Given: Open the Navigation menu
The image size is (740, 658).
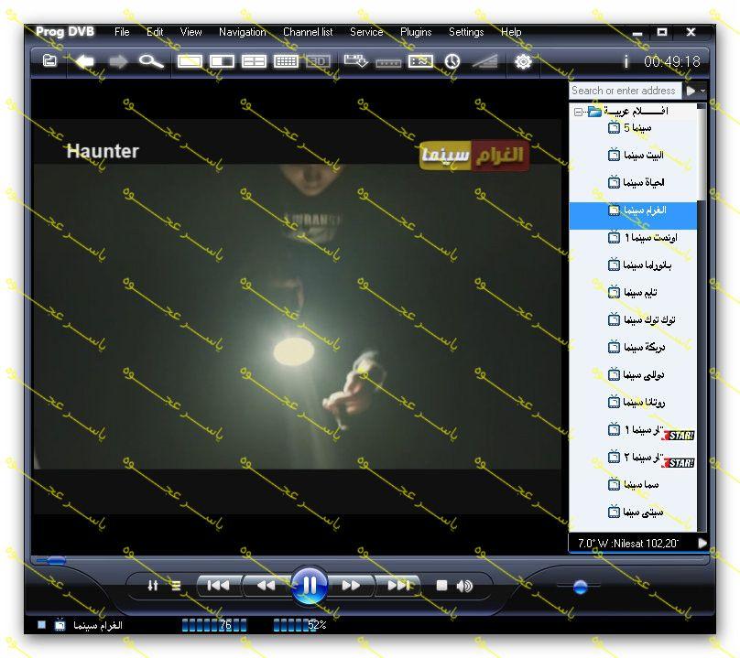Looking at the screenshot, I should point(242,32).
